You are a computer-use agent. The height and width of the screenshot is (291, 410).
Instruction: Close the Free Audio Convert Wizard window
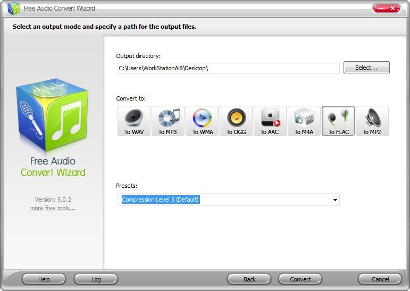(x=393, y=9)
